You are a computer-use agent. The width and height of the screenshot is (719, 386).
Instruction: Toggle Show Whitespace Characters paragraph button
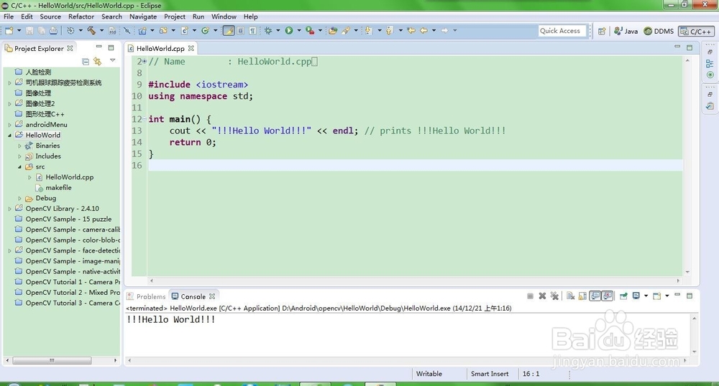point(252,31)
